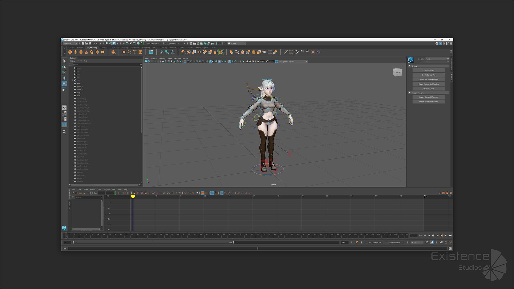This screenshot has width=514, height=289.
Task: Click the ViewCube Front face
Action: pyautogui.click(x=398, y=73)
